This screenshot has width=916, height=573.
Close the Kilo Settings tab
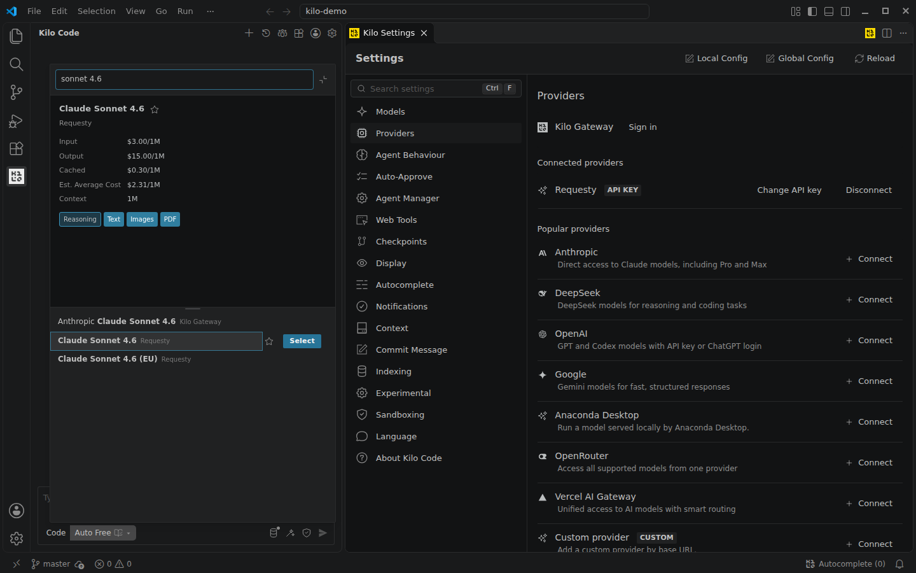(424, 33)
